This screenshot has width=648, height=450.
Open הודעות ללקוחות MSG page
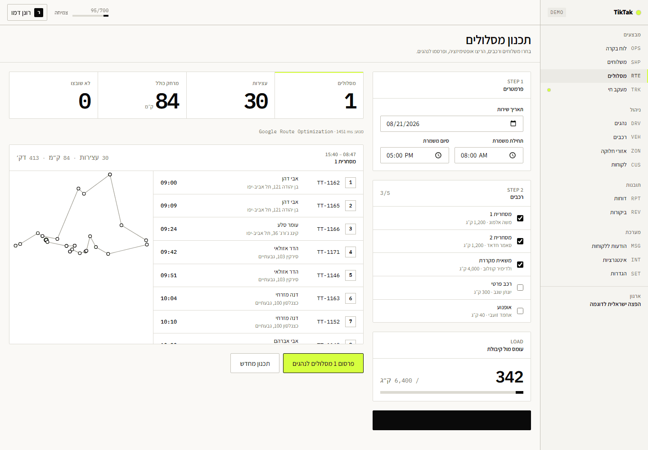pyautogui.click(x=594, y=246)
